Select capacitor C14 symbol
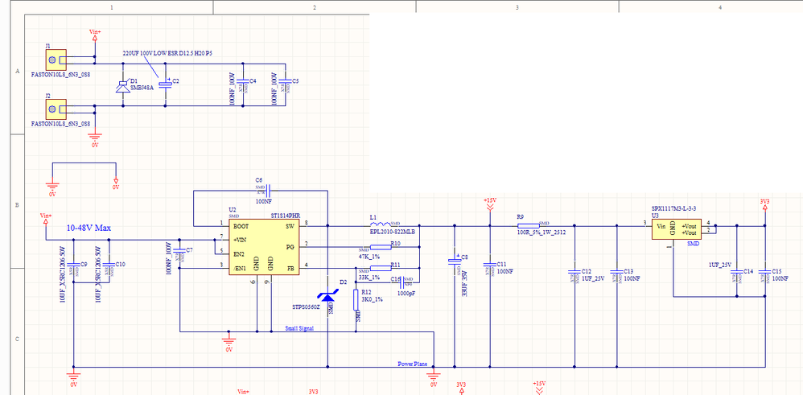The width and height of the screenshot is (803, 395). tap(736, 272)
